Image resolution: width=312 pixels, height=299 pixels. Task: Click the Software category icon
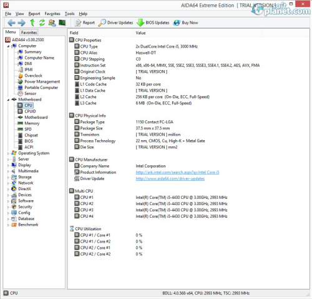coord(14,201)
